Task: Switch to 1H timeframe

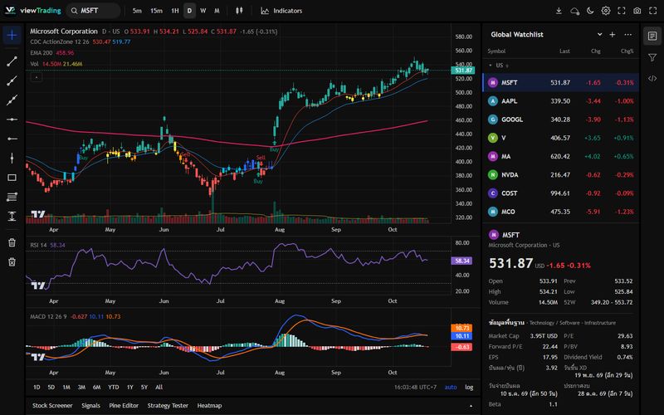Action: click(175, 11)
